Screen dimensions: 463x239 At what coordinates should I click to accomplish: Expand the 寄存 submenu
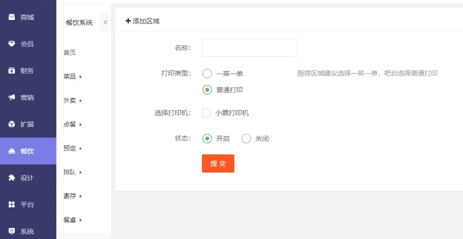point(73,196)
